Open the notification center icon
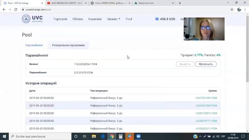Image resolution: width=249 pixels, height=140 pixels. 243,136
